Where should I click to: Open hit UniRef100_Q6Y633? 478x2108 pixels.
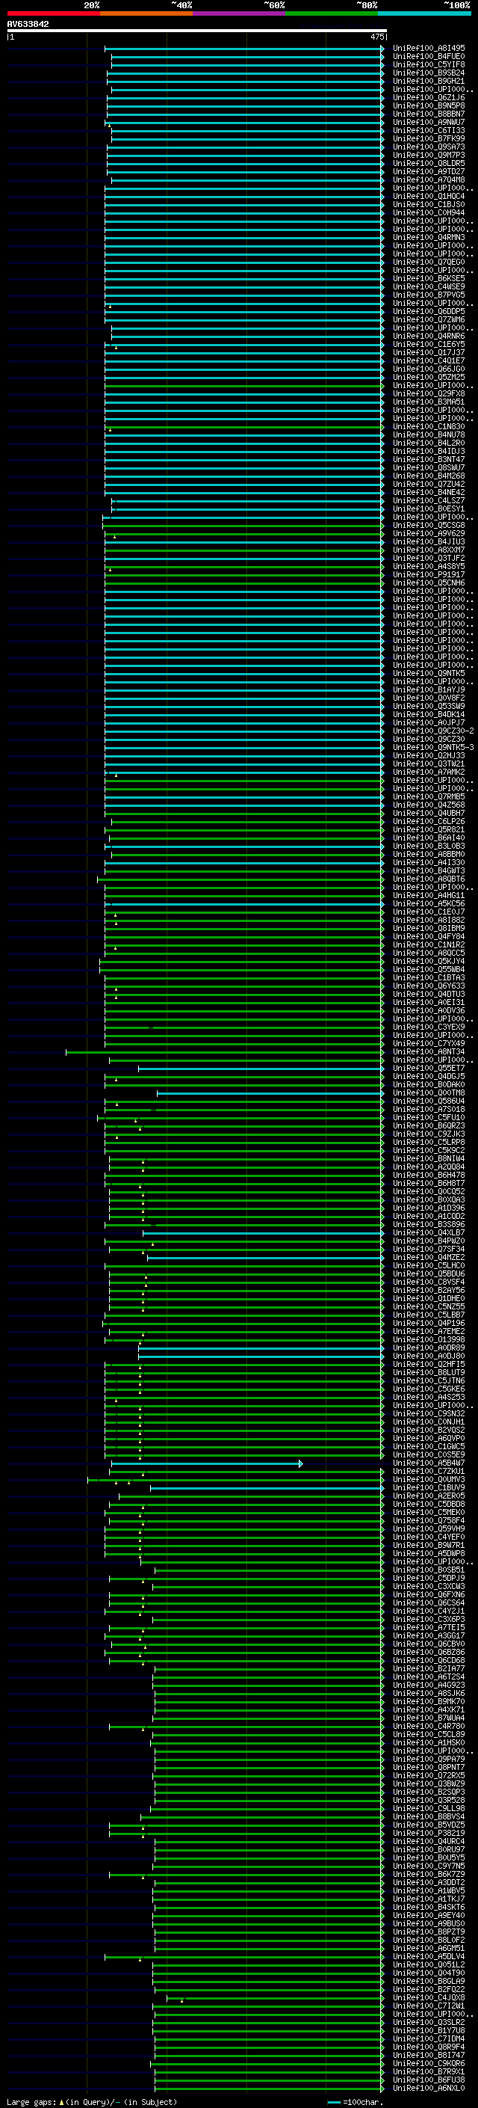429,986
